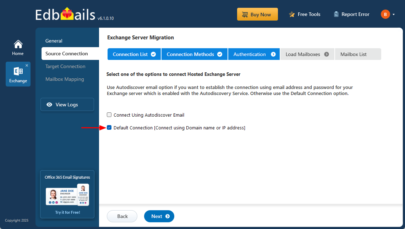Image resolution: width=405 pixels, height=229 pixels.
Task: Click the shopping cart icon on Buy Now
Action: coord(245,15)
